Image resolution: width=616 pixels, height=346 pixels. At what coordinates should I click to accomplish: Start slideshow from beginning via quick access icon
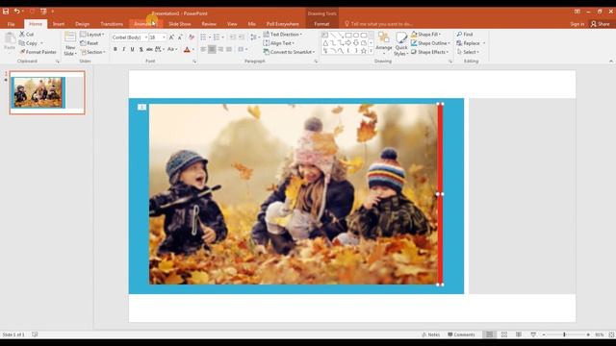(43, 12)
